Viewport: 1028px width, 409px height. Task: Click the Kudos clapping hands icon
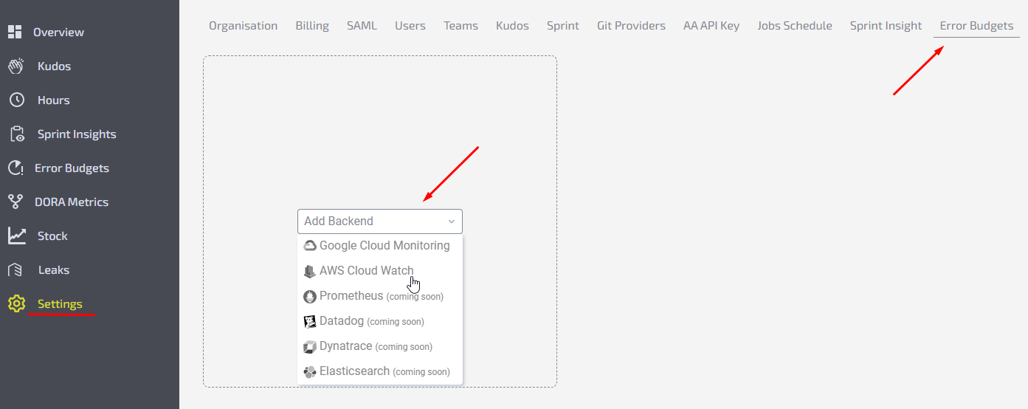pyautogui.click(x=16, y=66)
